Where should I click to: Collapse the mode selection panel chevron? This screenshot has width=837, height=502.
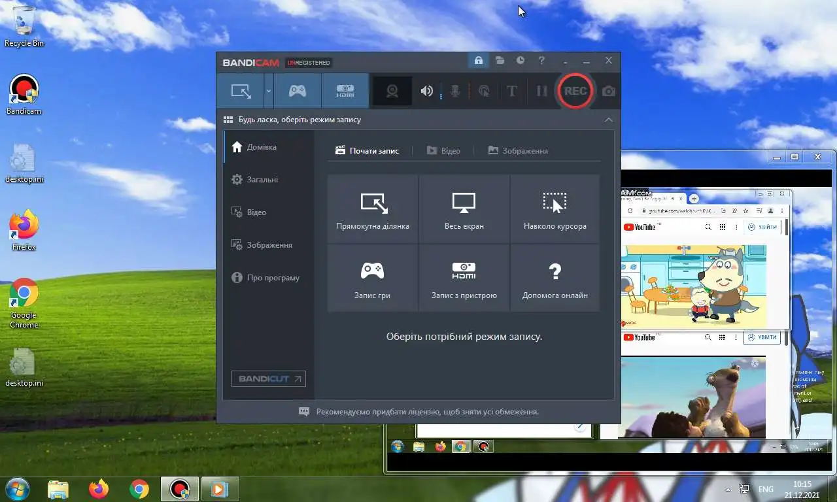pyautogui.click(x=608, y=120)
